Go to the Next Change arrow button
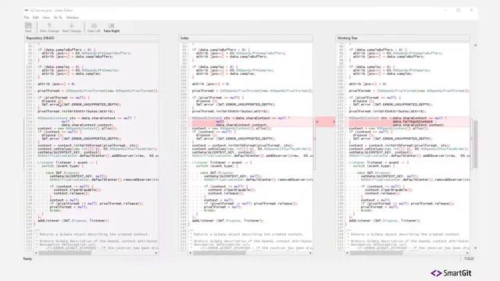This screenshot has height=281, width=500. pyautogui.click(x=72, y=27)
